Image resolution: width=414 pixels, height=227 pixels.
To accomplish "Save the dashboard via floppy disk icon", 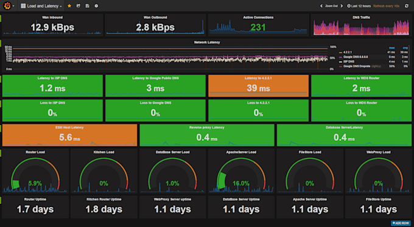I will (88, 6).
